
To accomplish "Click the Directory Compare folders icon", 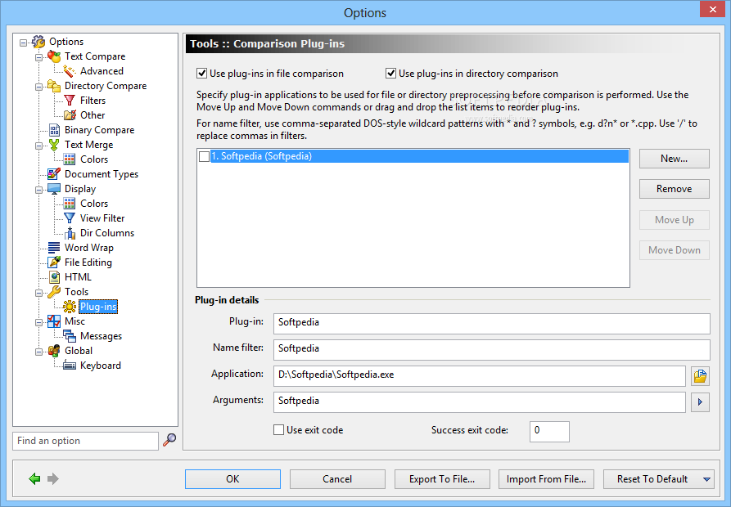I will pyautogui.click(x=54, y=86).
